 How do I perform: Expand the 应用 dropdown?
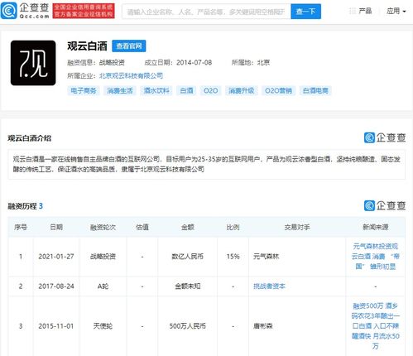pyautogui.click(x=396, y=11)
